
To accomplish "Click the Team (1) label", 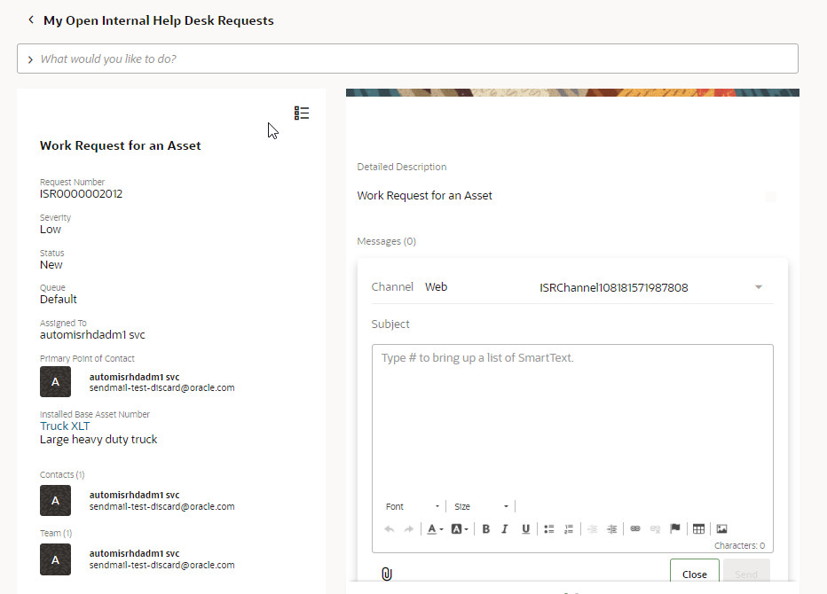I will click(x=56, y=534).
